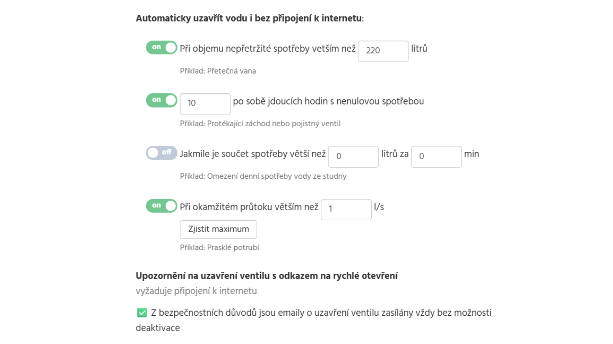Click the Upozornění na uzavření ventilu heading

point(267,276)
